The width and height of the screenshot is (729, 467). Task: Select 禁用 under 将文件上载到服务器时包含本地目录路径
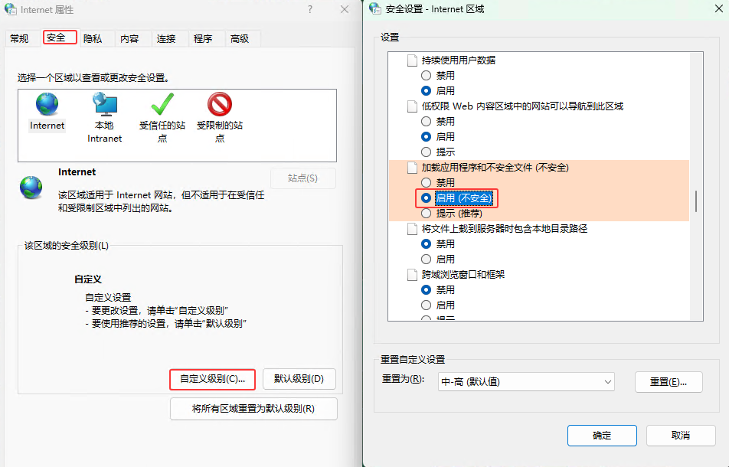pyautogui.click(x=426, y=243)
